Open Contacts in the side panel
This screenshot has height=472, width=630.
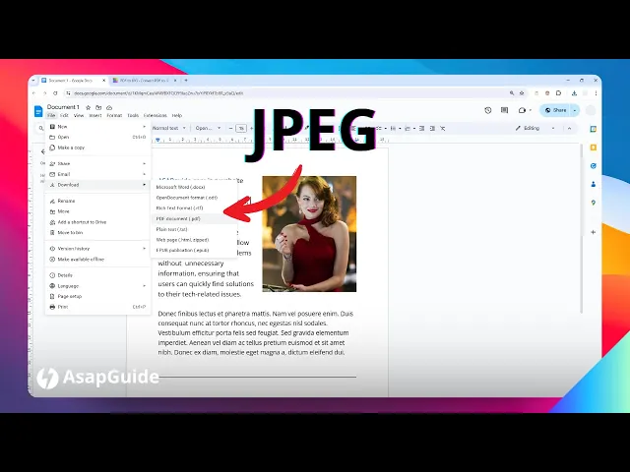[593, 184]
